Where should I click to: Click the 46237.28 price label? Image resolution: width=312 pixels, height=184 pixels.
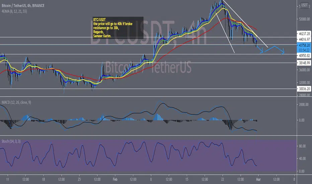tap(304, 33)
